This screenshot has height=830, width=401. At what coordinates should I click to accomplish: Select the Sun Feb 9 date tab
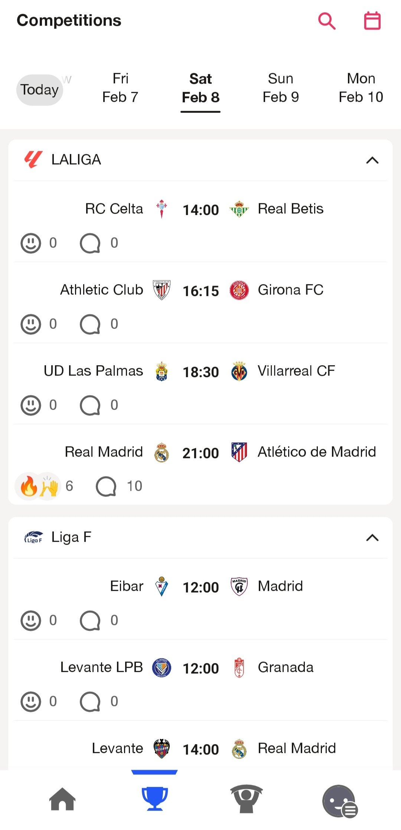tap(281, 88)
